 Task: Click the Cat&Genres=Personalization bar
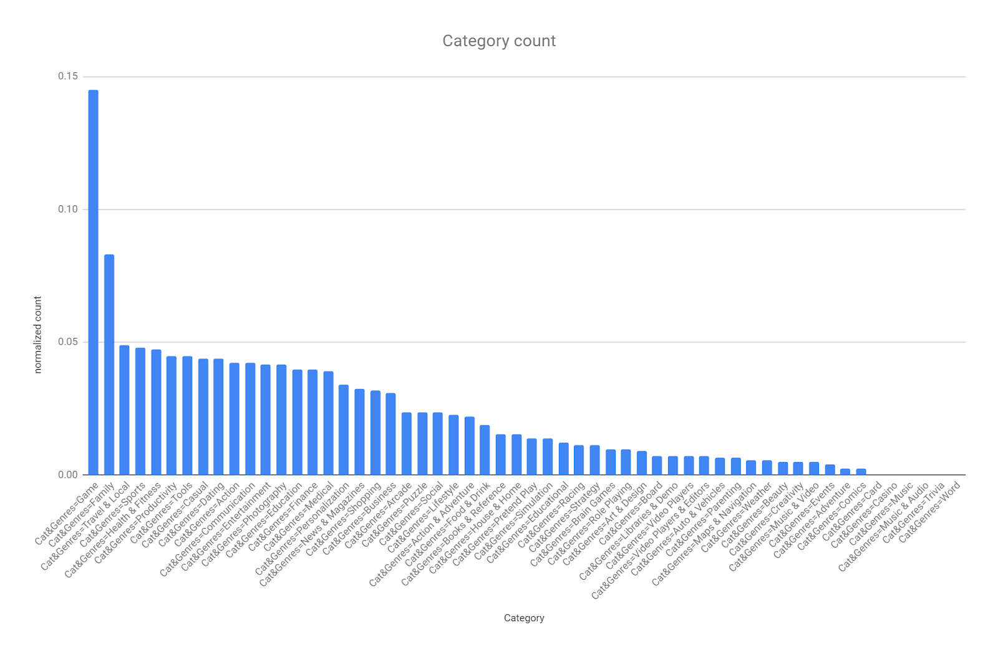tap(344, 430)
